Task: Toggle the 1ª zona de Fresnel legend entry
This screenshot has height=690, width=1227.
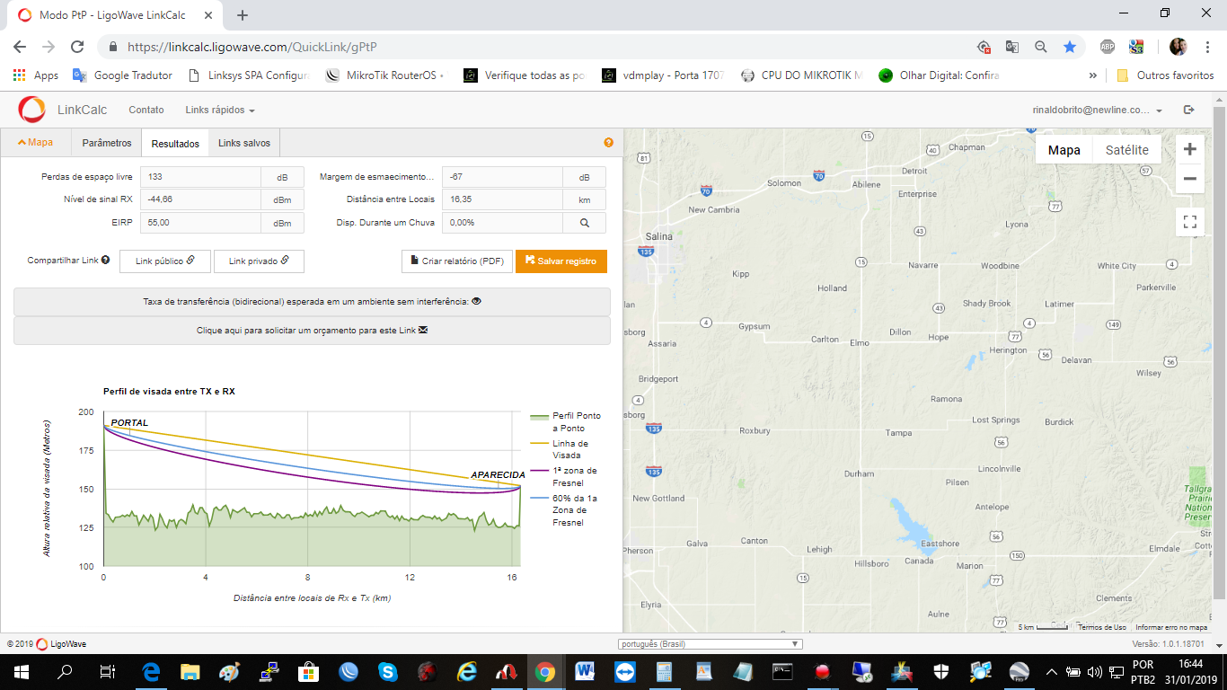Action: (563, 476)
